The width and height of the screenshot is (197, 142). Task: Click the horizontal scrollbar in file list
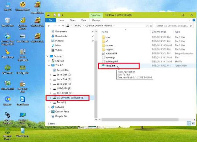pyautogui.click(x=140, y=120)
